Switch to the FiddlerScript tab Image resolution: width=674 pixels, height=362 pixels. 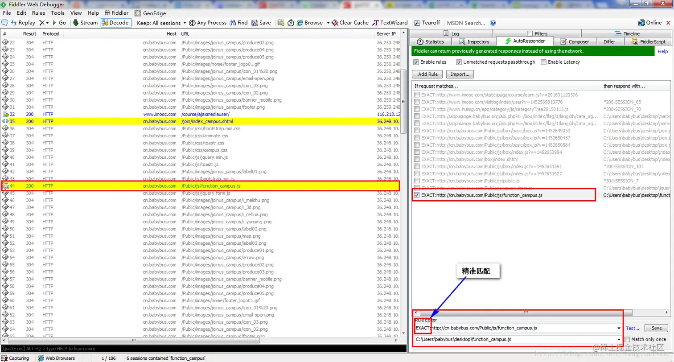[x=649, y=41]
